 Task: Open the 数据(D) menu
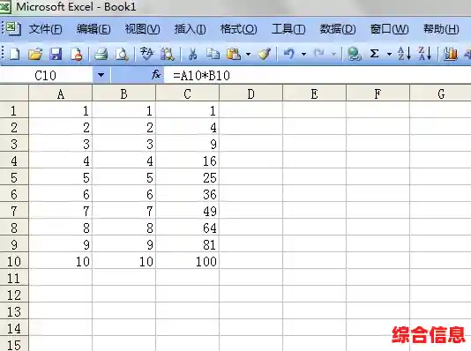pyautogui.click(x=338, y=29)
